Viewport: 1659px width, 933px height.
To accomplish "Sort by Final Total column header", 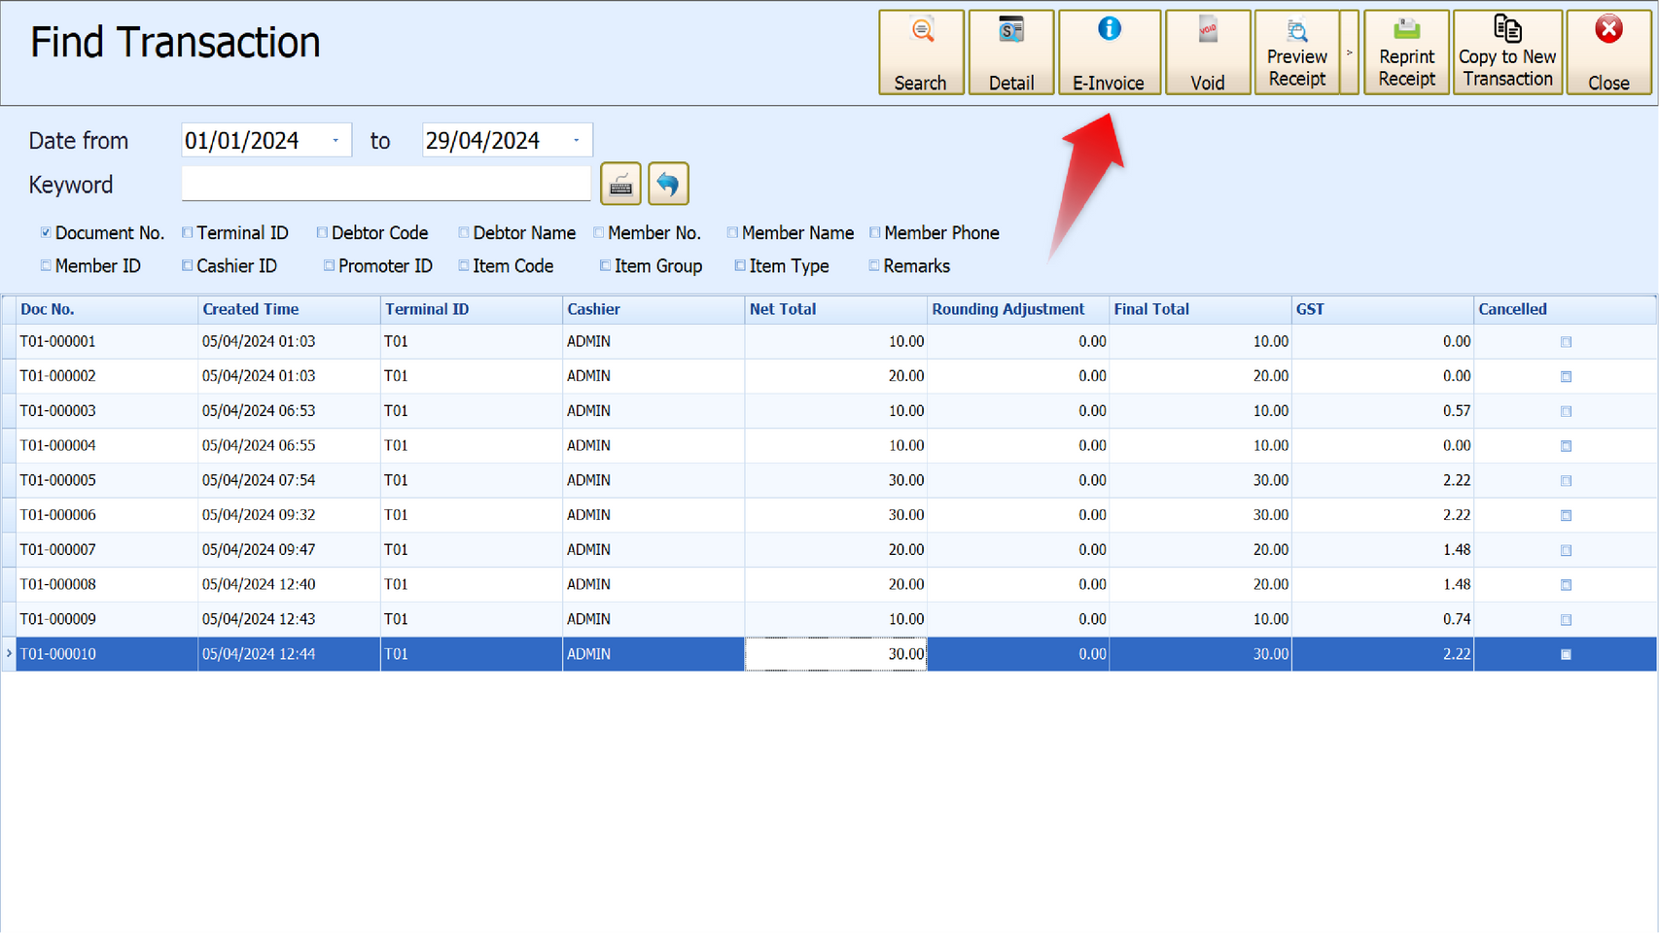I will tap(1200, 309).
